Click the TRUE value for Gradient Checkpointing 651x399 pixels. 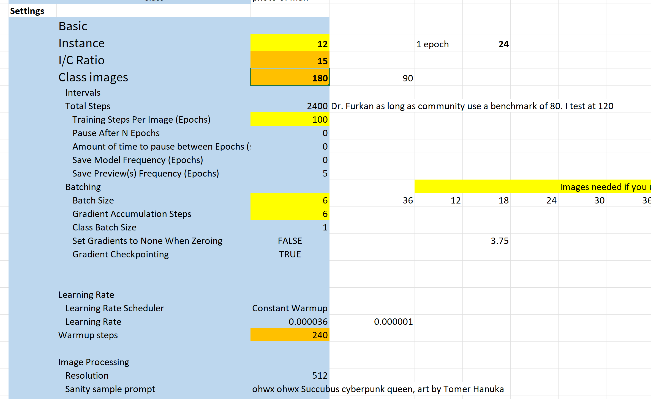tap(290, 254)
